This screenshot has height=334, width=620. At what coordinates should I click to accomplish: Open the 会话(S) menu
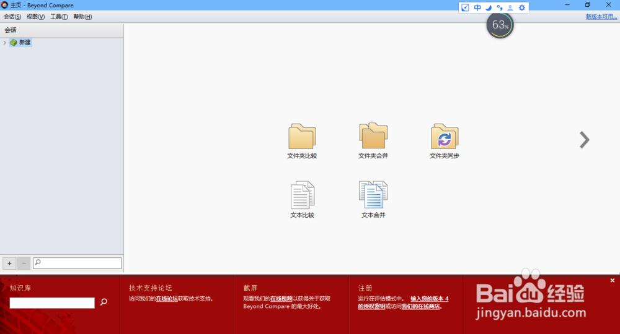12,17
